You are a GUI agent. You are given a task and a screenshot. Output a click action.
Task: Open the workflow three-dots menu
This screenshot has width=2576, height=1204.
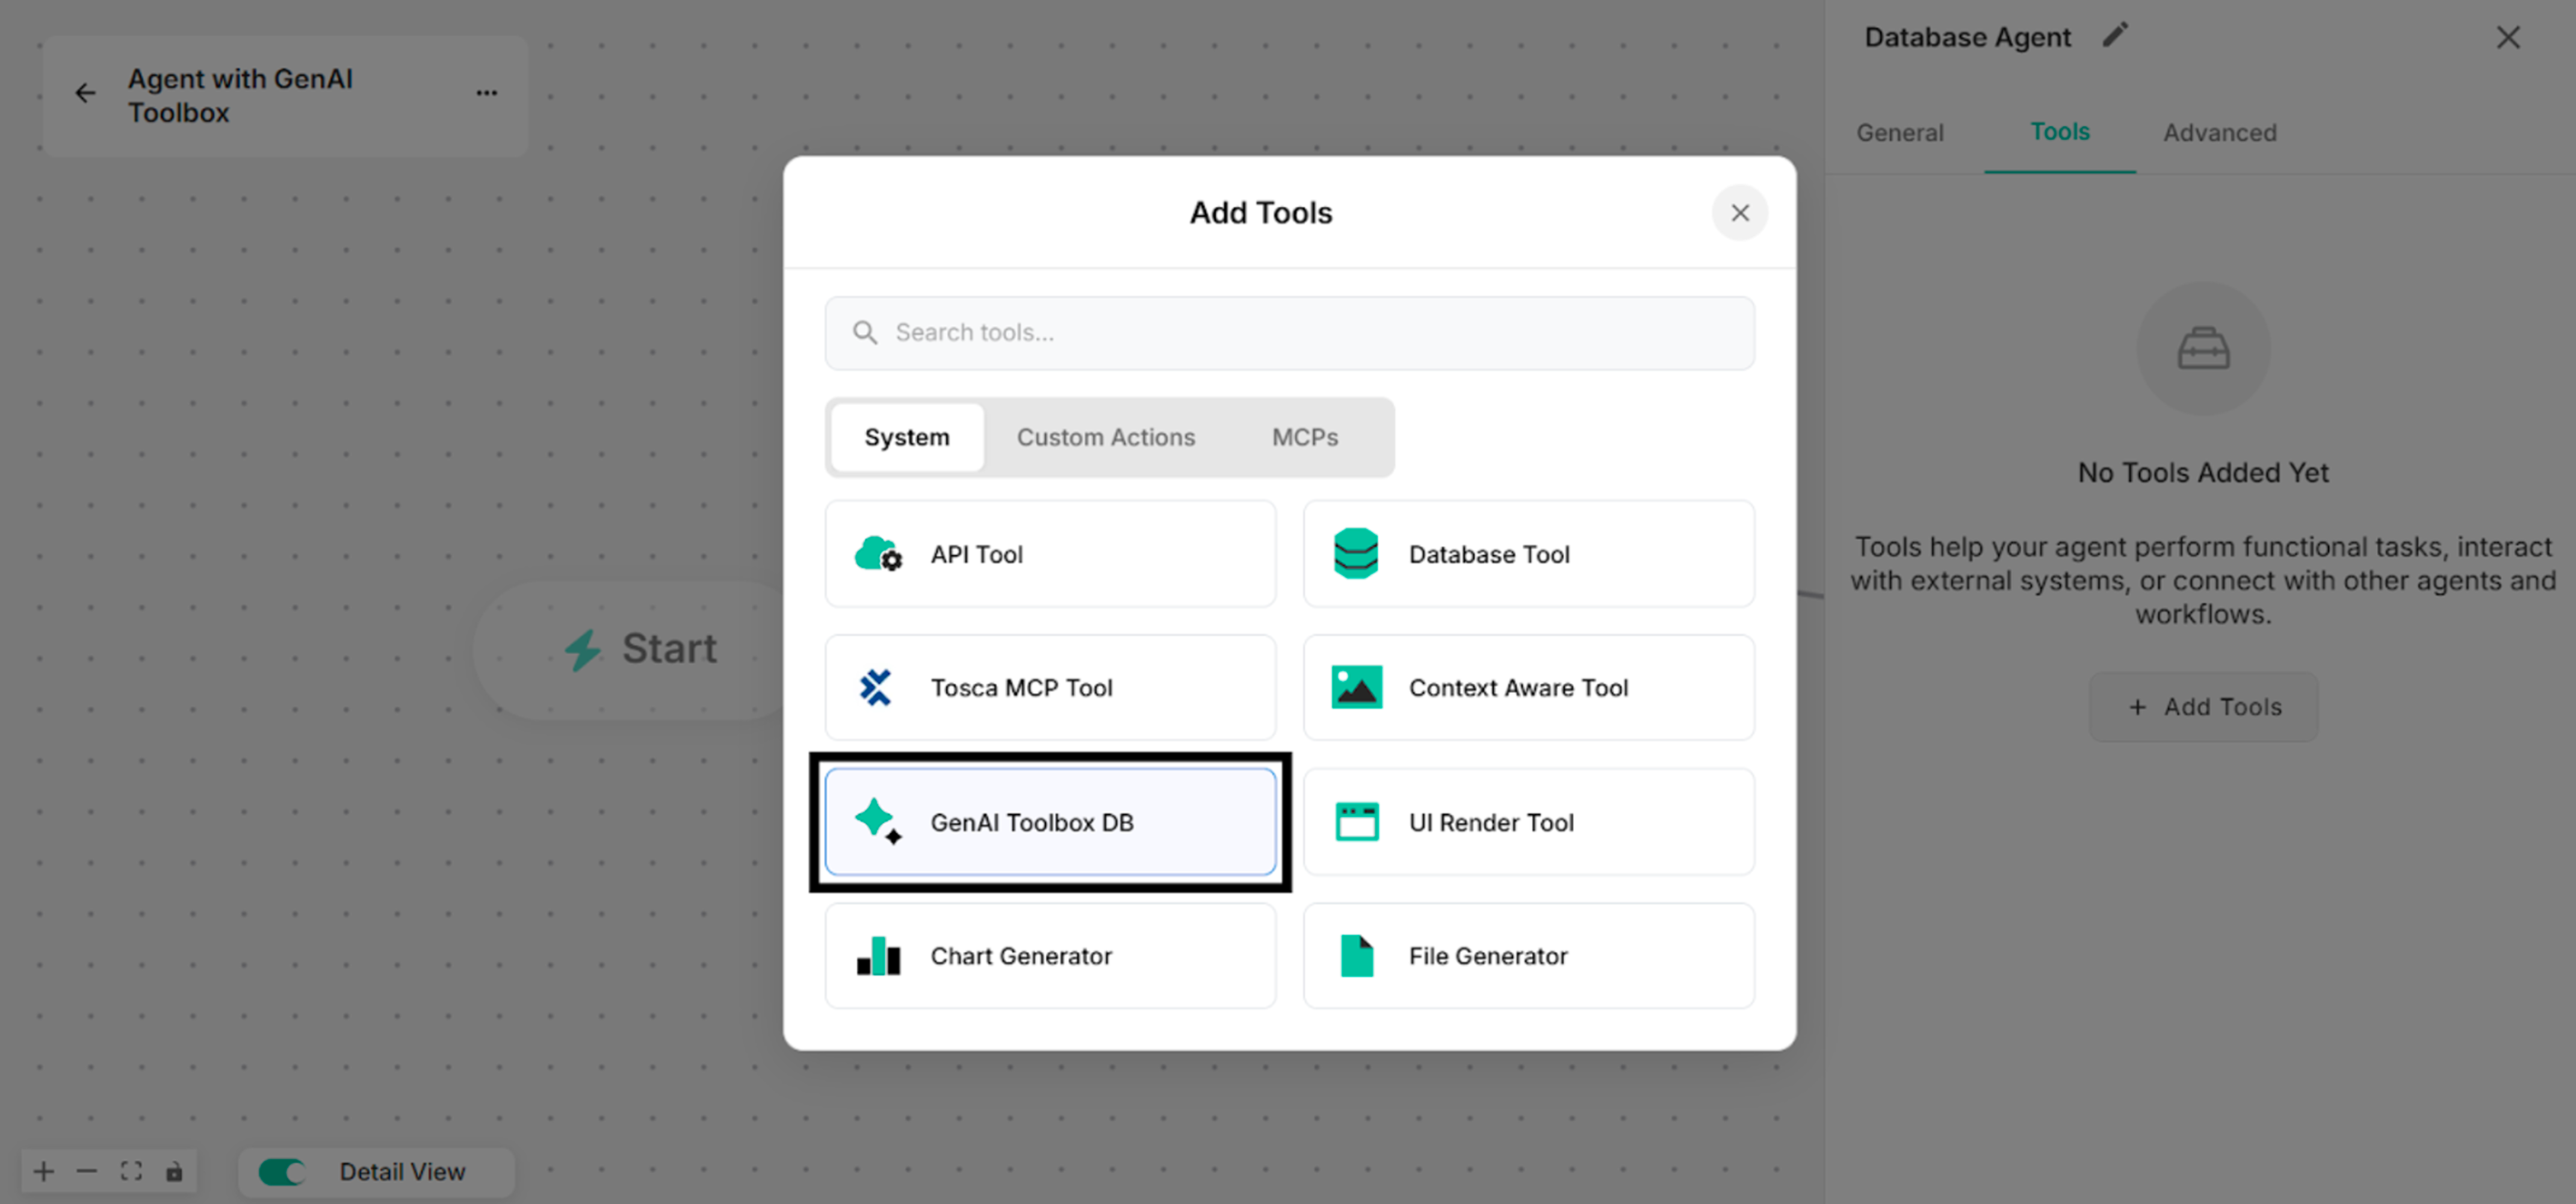486,94
